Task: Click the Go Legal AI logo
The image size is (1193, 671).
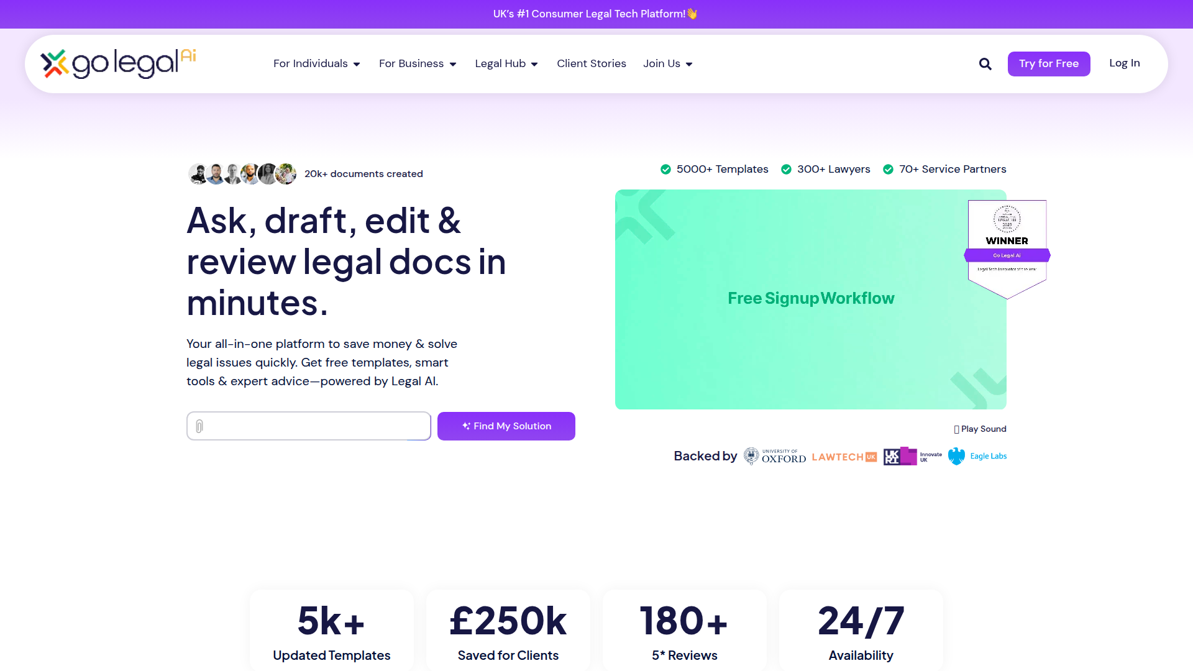Action: [x=118, y=63]
